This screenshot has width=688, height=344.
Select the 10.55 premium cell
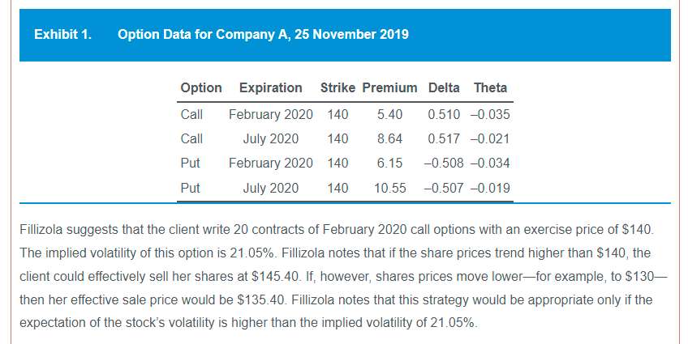click(389, 189)
